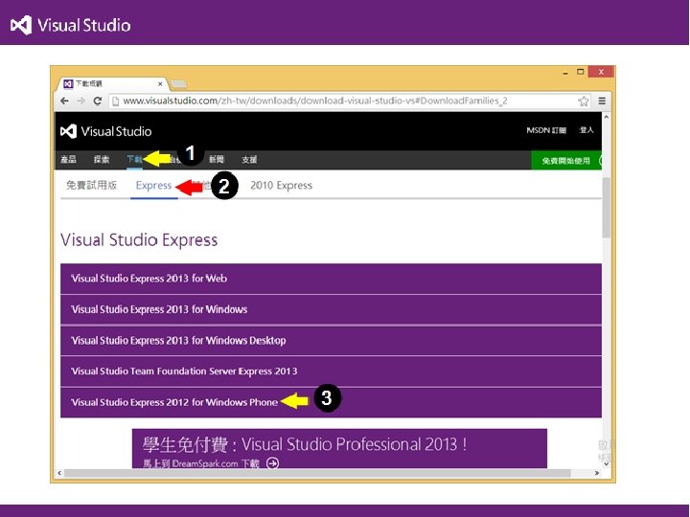Click the vertical scrollbar down arrow

coord(607,463)
